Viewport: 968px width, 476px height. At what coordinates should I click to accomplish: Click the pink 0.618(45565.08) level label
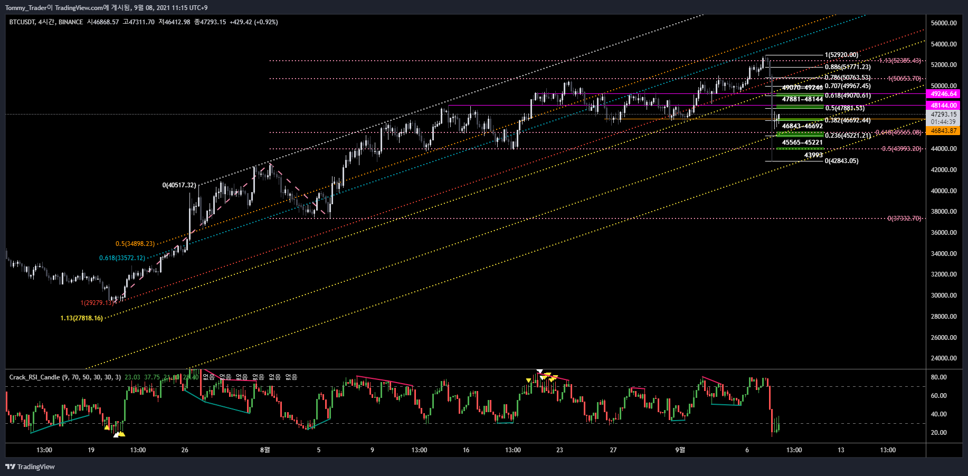[x=898, y=132]
